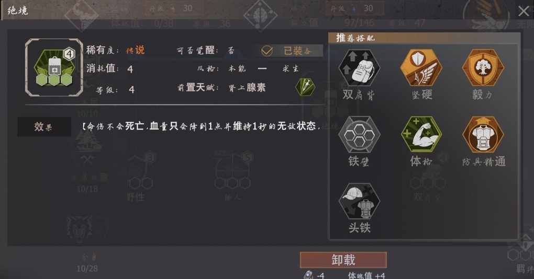Select the 效果 effect tab label
534x279 pixels.
coord(44,127)
